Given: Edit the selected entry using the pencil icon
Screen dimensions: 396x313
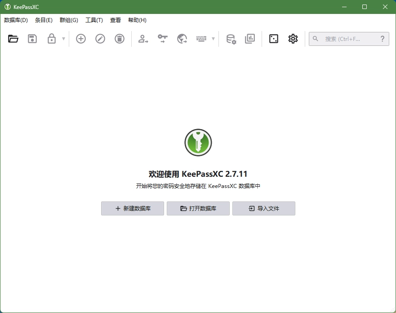Looking at the screenshot, I should pos(100,39).
